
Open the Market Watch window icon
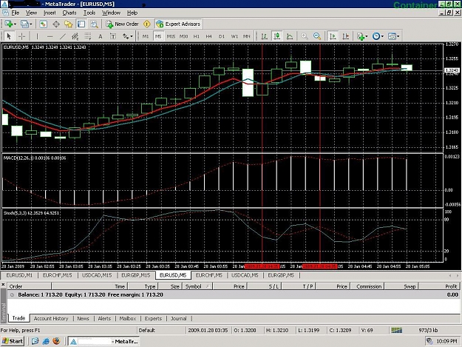tap(44, 24)
